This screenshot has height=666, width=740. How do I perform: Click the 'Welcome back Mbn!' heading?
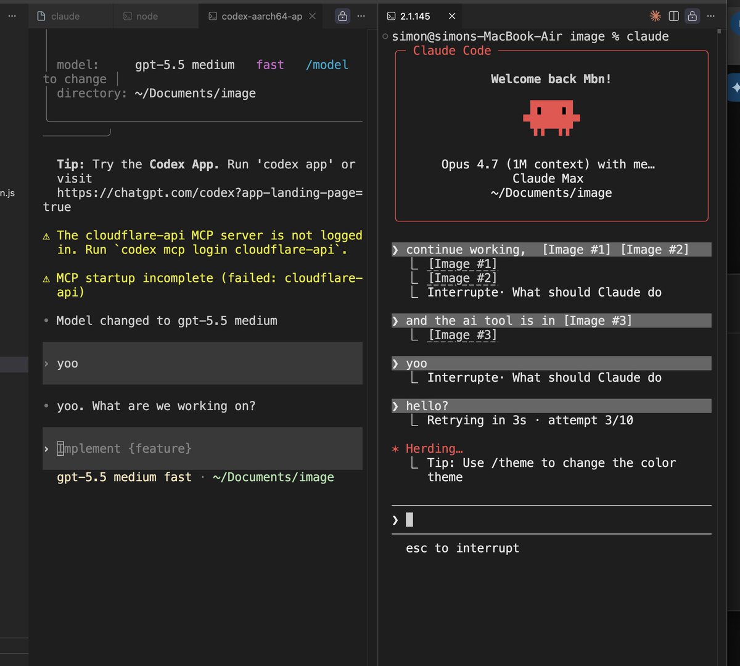551,79
